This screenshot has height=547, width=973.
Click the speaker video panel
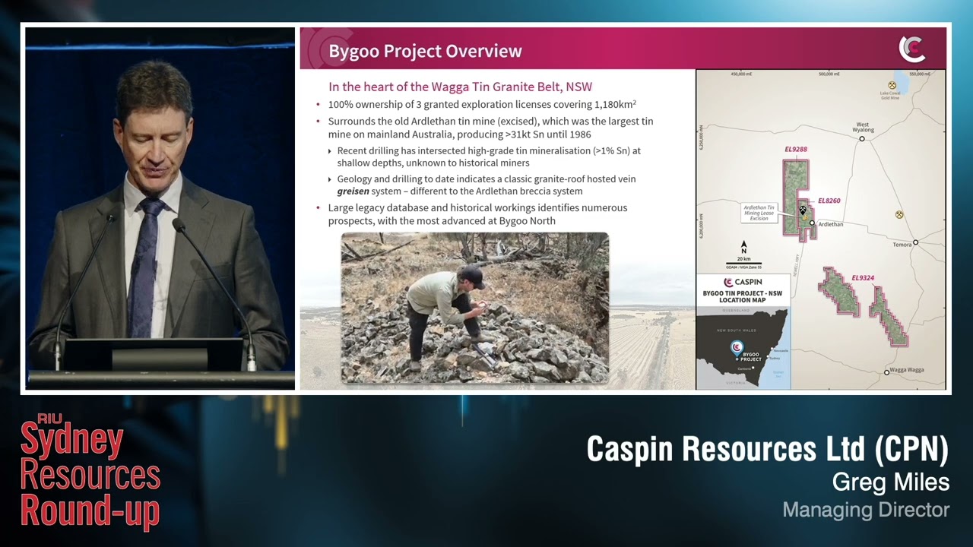[x=160, y=209]
